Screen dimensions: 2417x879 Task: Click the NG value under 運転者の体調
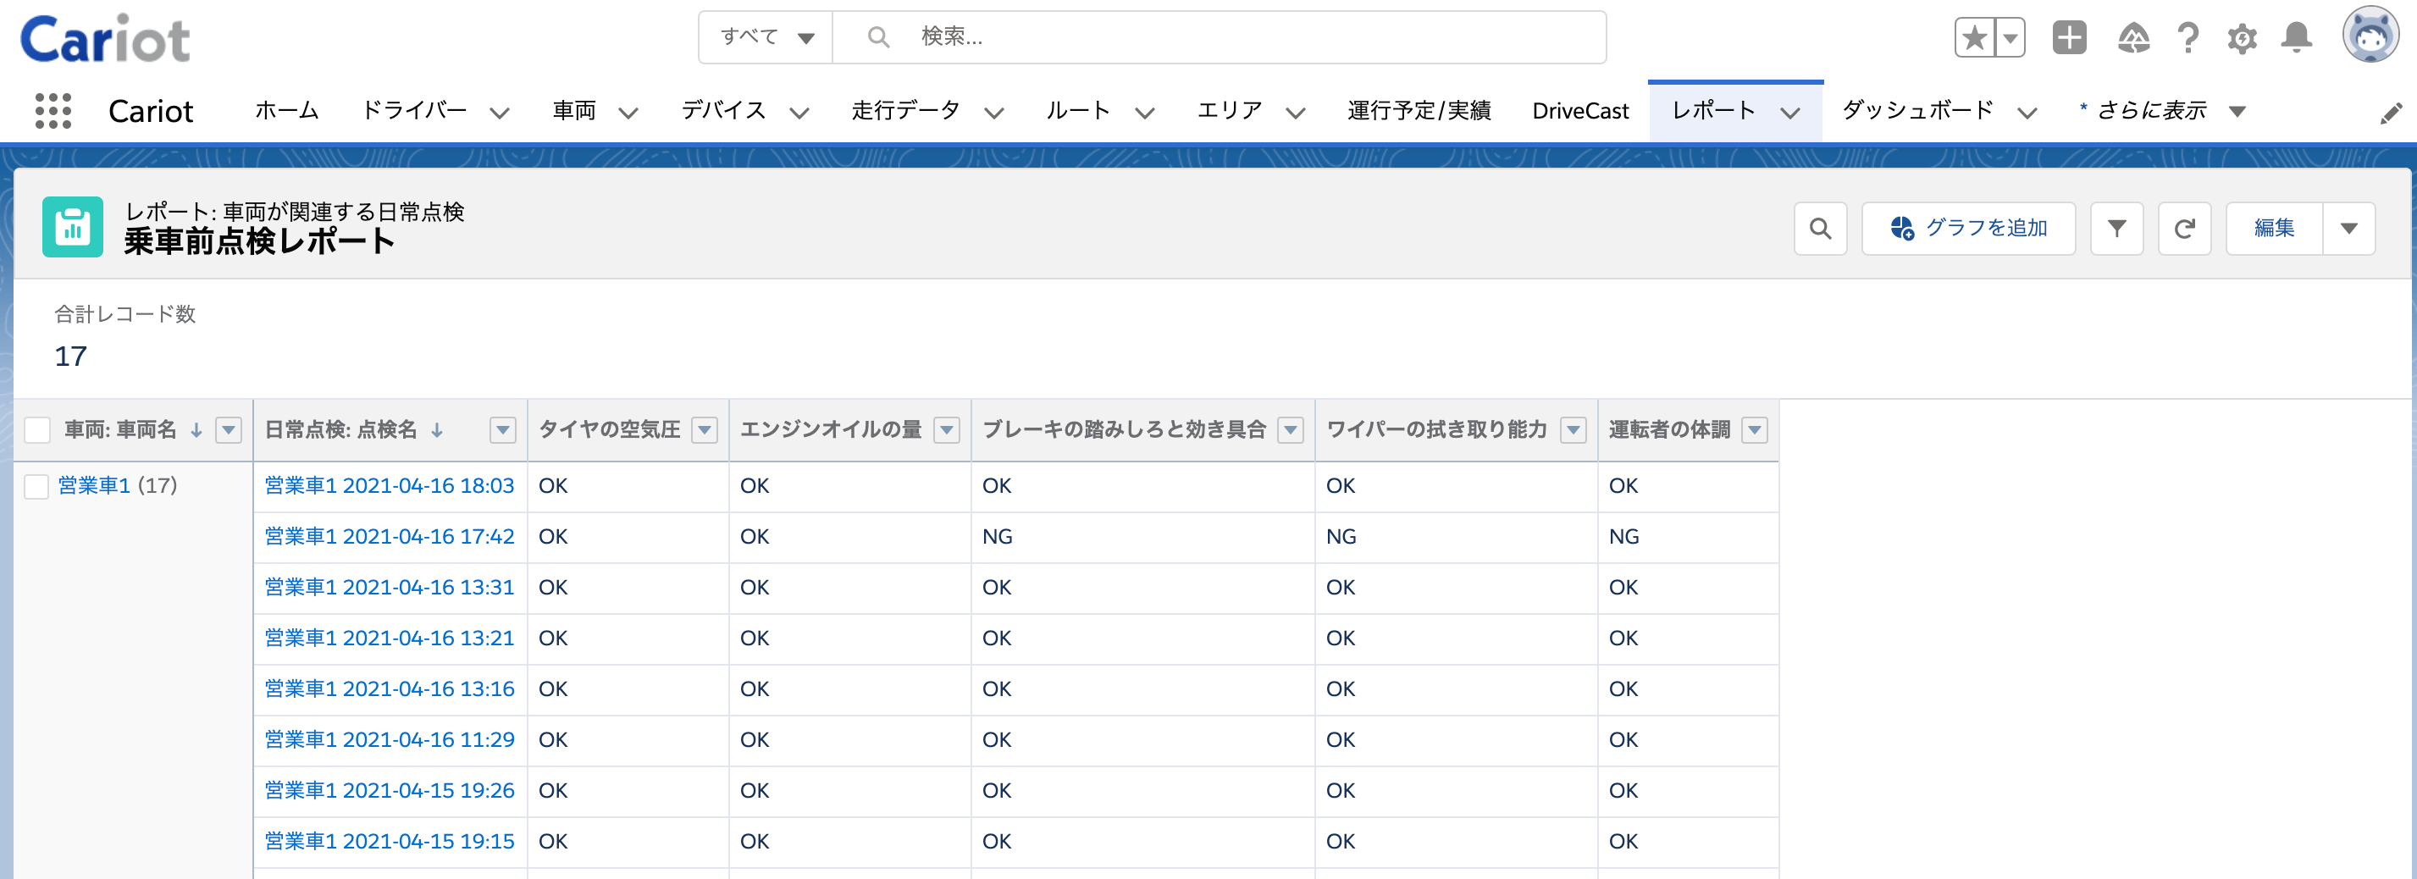tap(1623, 537)
